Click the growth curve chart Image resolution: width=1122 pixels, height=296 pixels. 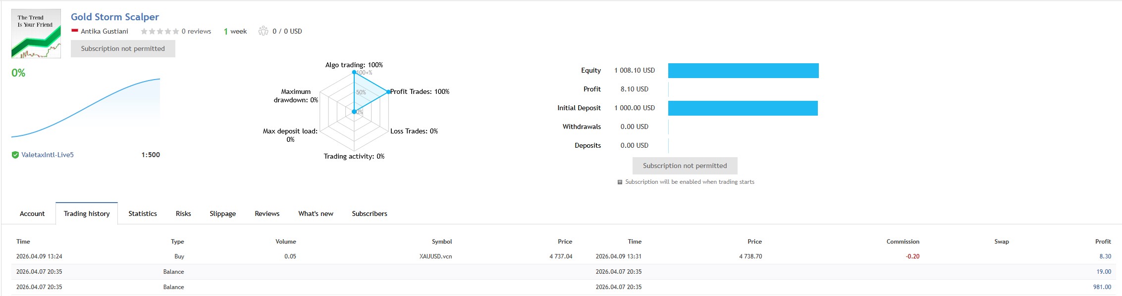pyautogui.click(x=86, y=109)
